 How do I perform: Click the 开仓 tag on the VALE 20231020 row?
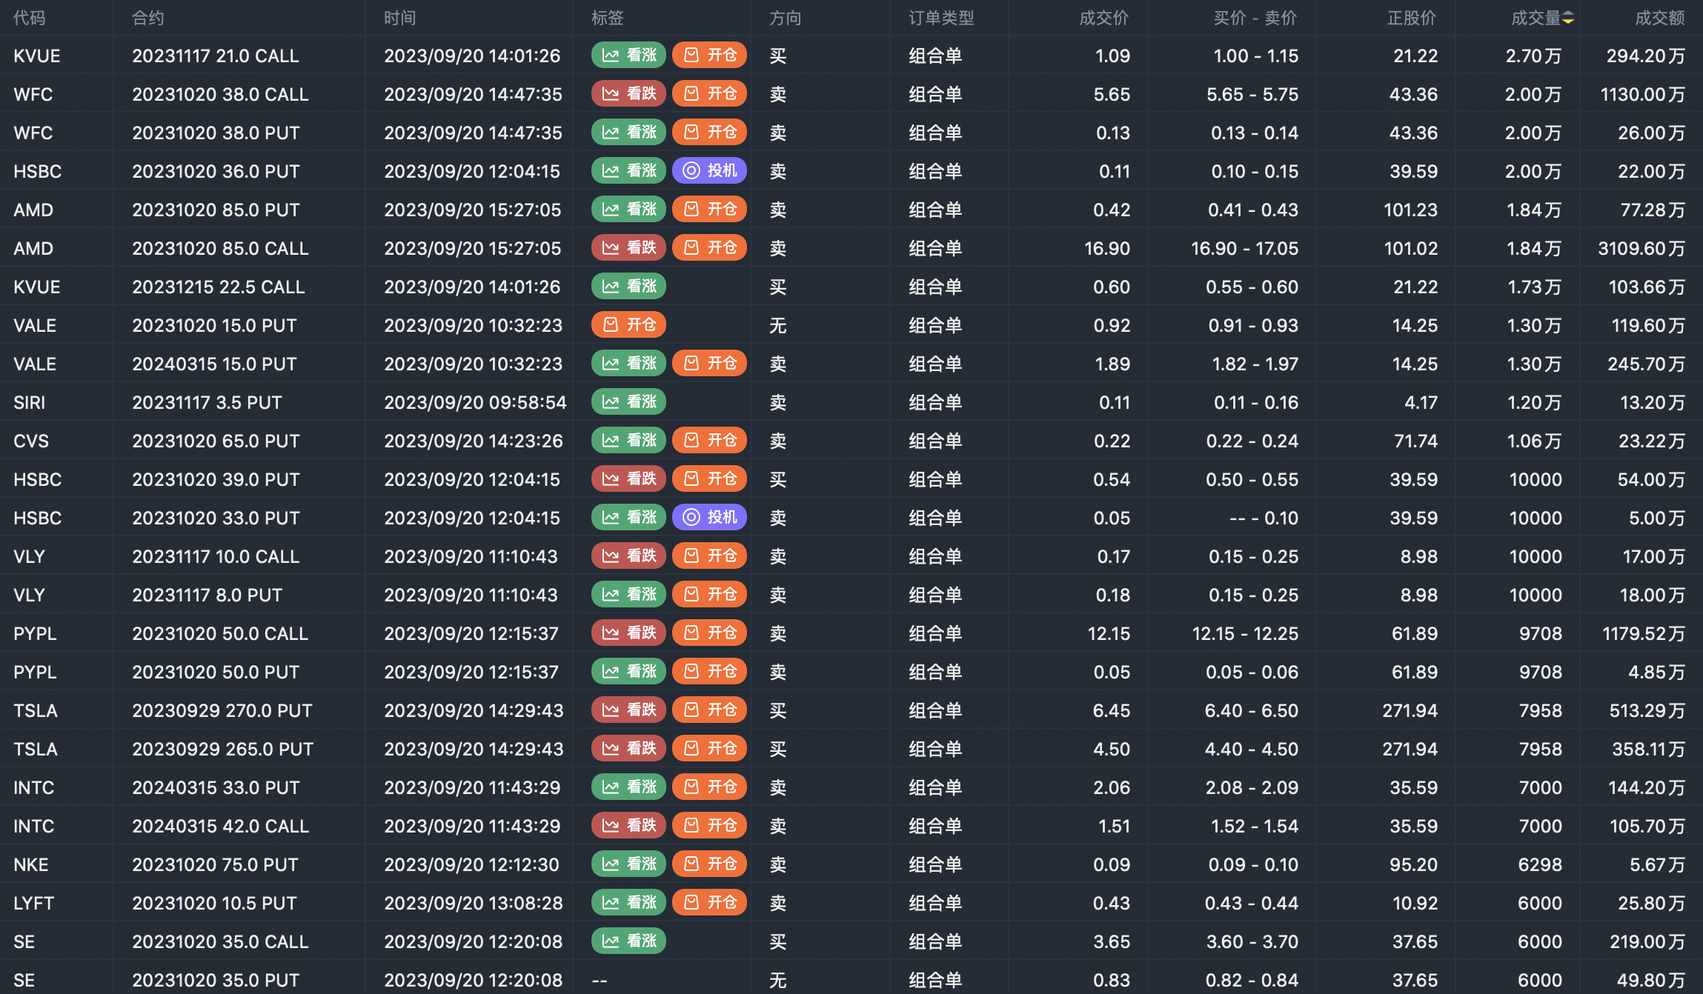click(628, 325)
